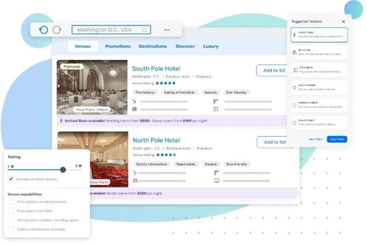Viewport: 367px width, 245px height.
Task: Select the 3D venues icon in Suggested features
Action: 295,52
